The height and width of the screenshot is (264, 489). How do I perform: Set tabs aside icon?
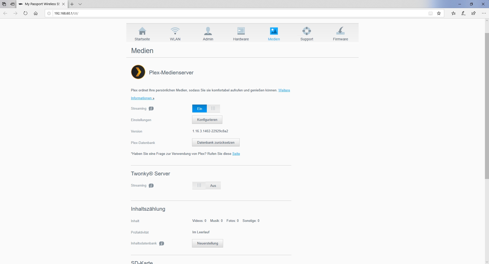click(12, 4)
